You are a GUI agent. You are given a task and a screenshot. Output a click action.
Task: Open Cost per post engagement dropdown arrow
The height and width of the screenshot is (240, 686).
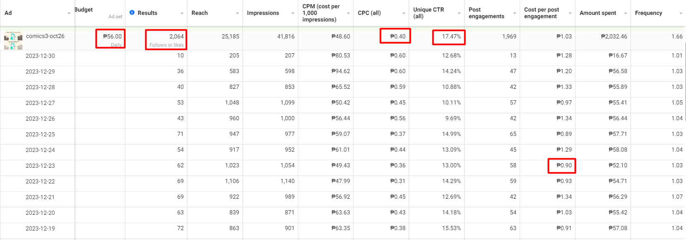point(570,14)
